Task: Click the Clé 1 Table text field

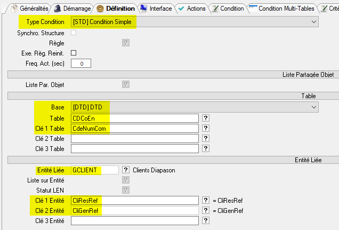Action: pos(135,128)
